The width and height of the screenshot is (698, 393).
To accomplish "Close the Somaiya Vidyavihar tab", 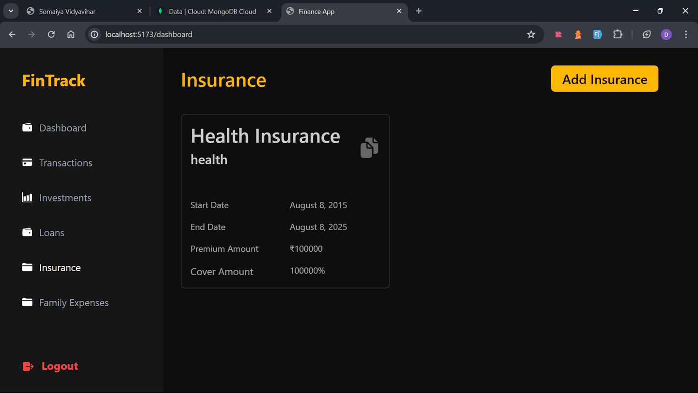I will 140,11.
